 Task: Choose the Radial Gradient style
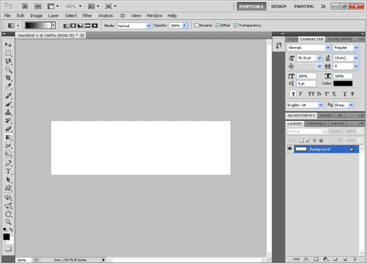73,26
